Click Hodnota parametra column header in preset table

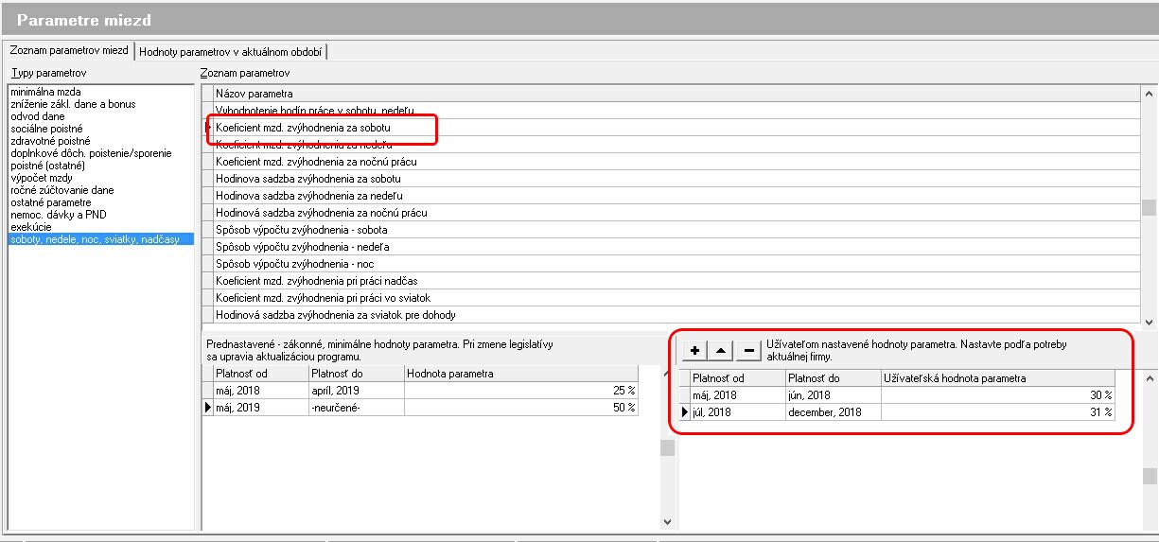point(521,374)
